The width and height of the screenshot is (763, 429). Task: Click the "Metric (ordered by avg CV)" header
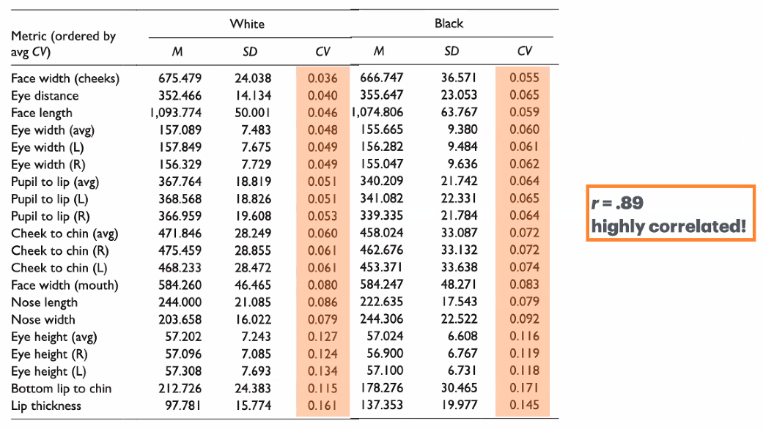[63, 43]
